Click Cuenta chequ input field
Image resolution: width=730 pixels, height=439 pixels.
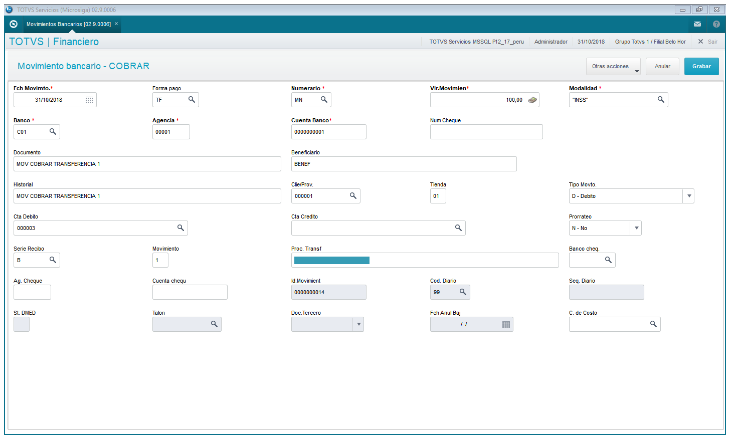click(x=190, y=292)
